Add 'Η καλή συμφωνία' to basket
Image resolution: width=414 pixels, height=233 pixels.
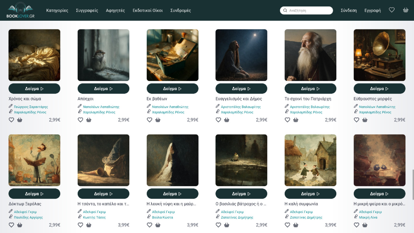[x=296, y=225]
